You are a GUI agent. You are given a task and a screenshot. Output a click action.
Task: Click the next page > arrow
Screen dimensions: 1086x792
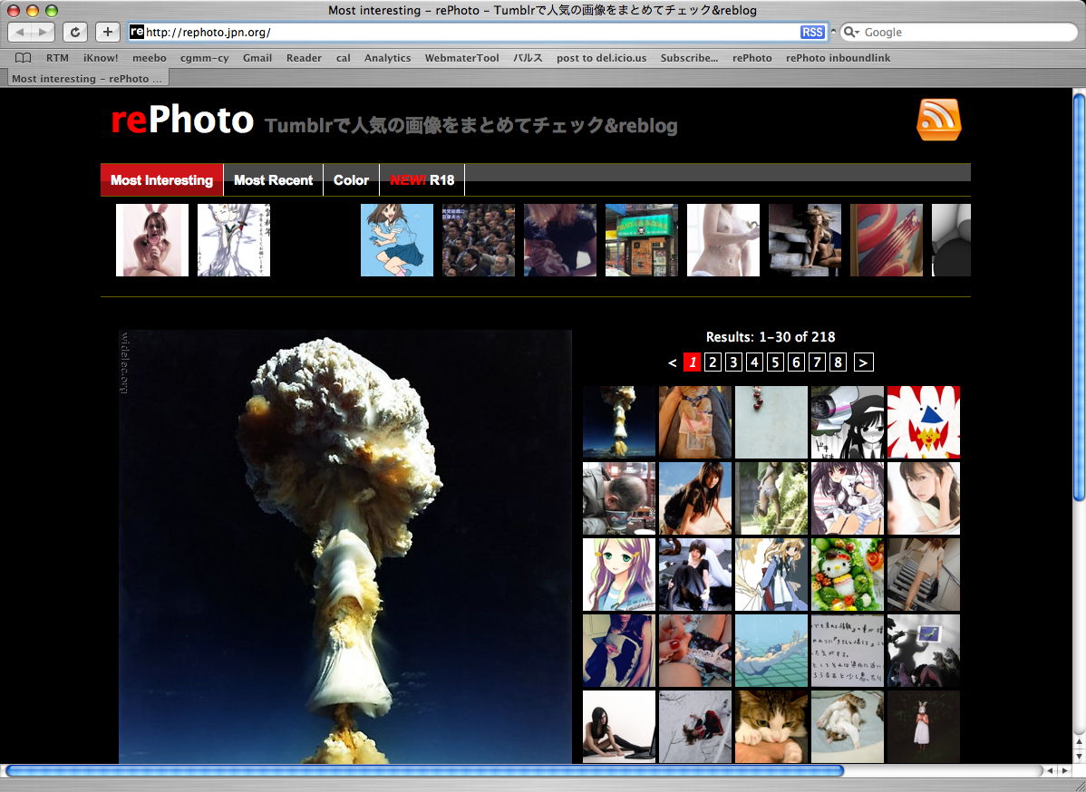click(x=863, y=362)
